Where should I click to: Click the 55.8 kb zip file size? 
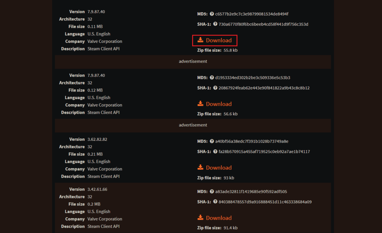click(x=231, y=50)
